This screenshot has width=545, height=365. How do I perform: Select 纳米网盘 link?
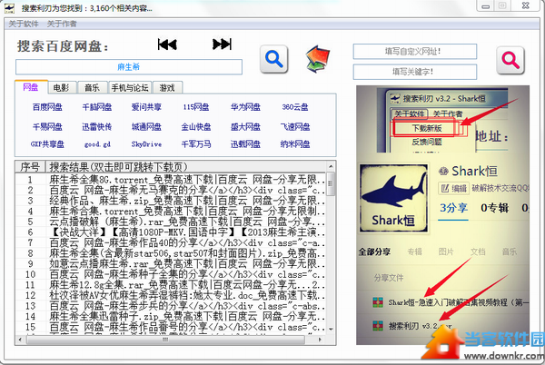pos(295,144)
